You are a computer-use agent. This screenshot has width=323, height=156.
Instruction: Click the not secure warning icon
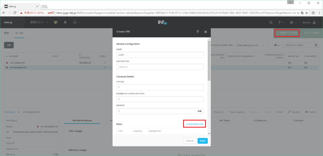click(x=21, y=13)
